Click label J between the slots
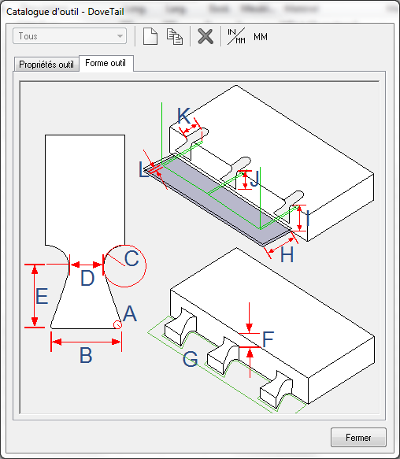 [x=255, y=179]
